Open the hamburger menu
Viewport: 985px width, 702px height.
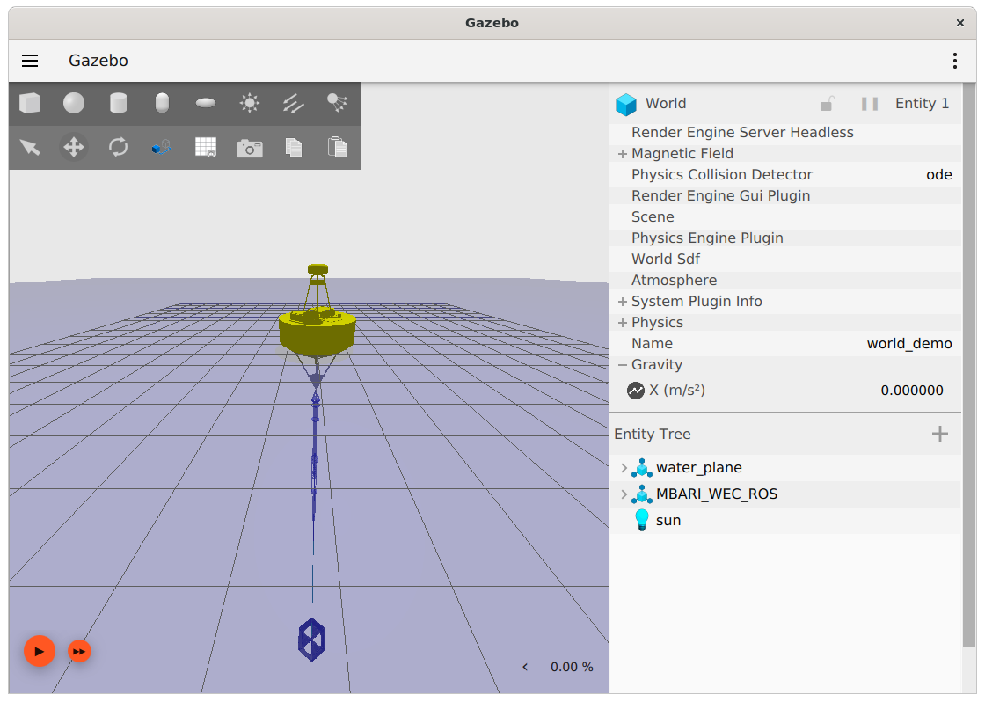(30, 61)
